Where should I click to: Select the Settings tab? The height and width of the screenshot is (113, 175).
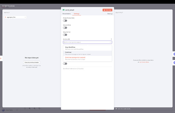[77, 14]
